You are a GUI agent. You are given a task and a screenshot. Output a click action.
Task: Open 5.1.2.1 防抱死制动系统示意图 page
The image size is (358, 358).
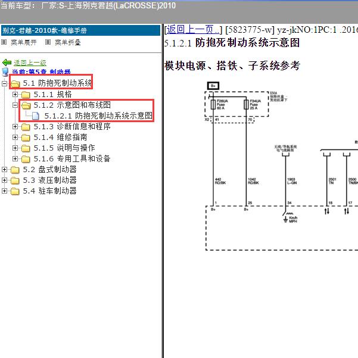(x=98, y=116)
